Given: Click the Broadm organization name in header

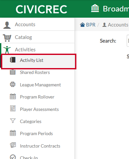Looking at the screenshot, I should (116, 9).
